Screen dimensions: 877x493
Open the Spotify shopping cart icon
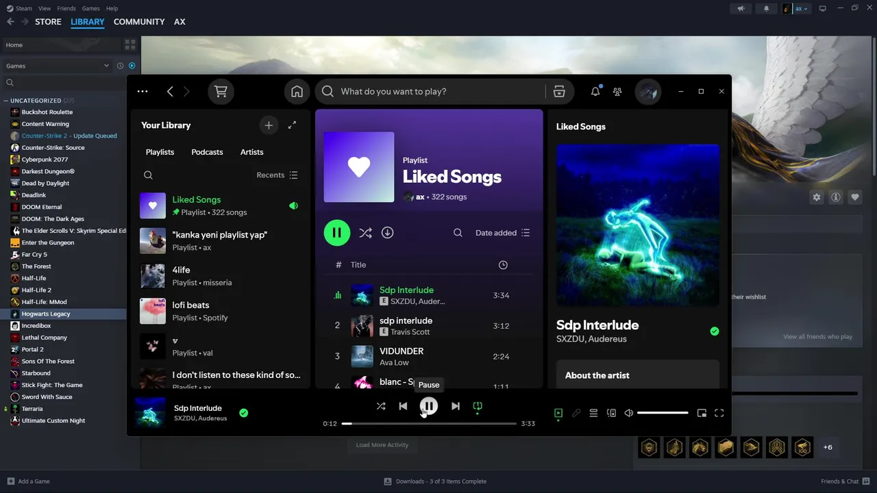click(x=221, y=91)
